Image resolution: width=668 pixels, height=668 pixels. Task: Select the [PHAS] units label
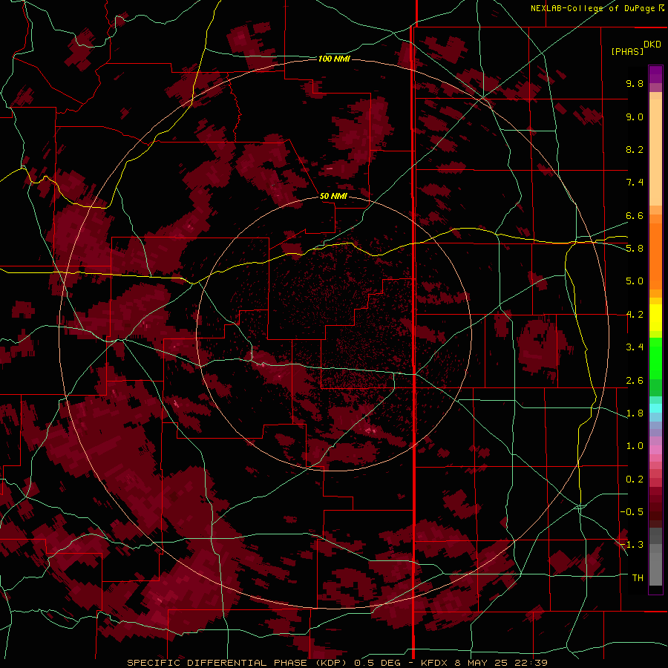(627, 52)
